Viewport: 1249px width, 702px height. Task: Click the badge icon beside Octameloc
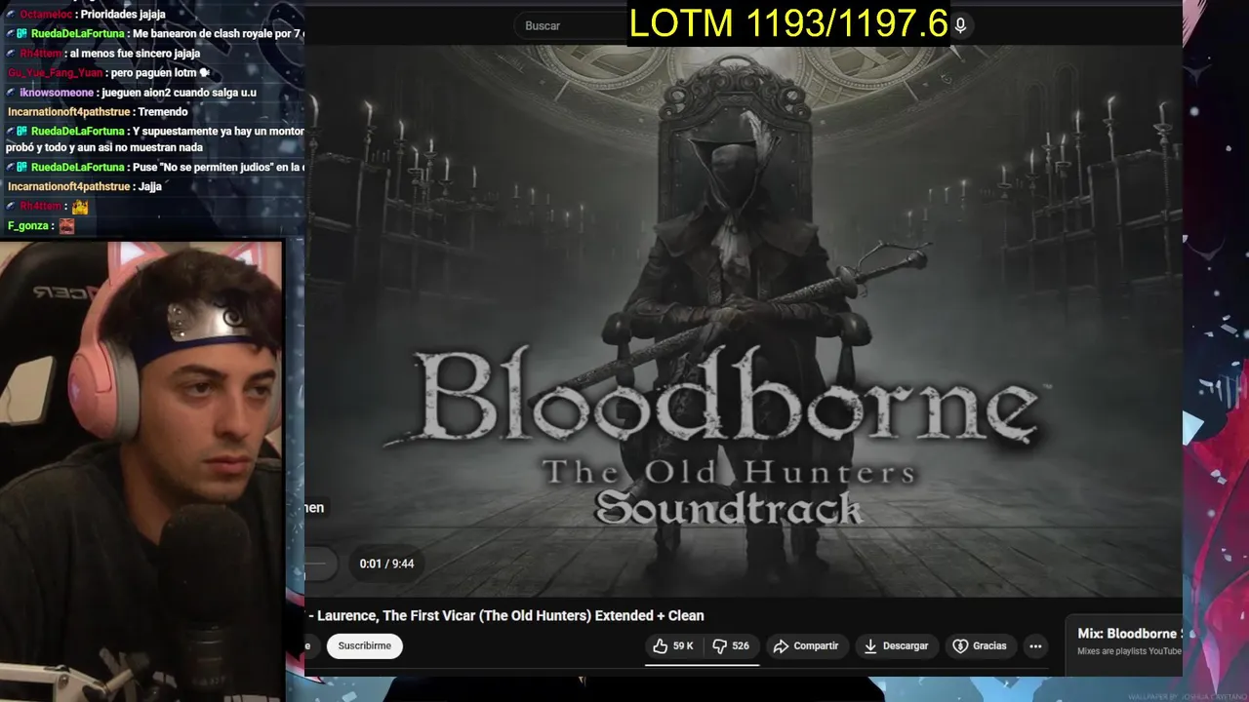11,15
